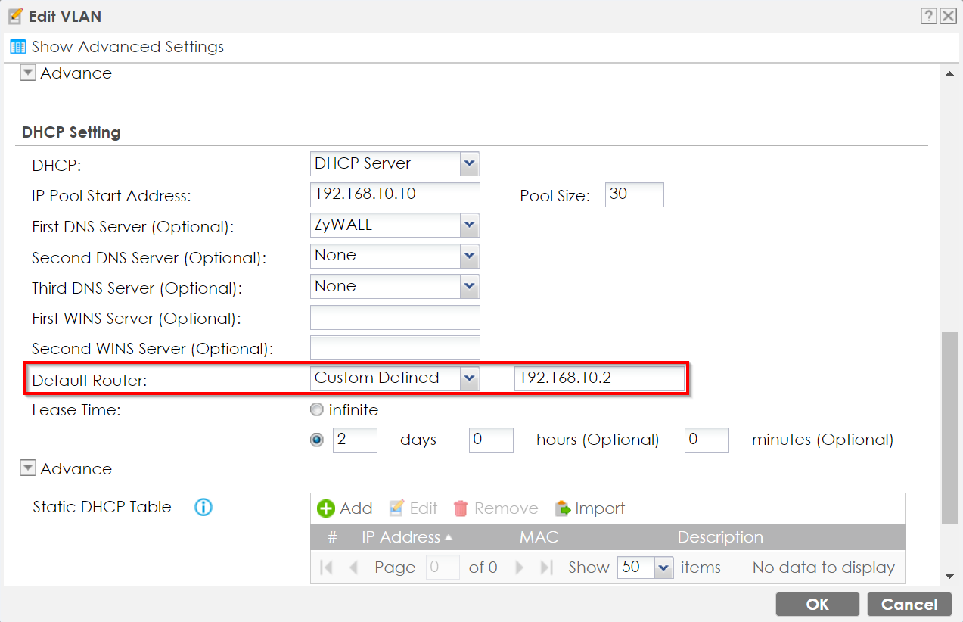Click Show Advanced Settings icon
Screen dimensions: 963x622
click(18, 47)
